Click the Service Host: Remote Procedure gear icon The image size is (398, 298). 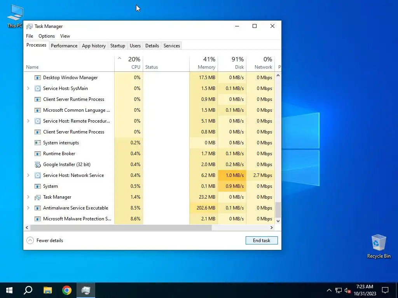coord(38,121)
